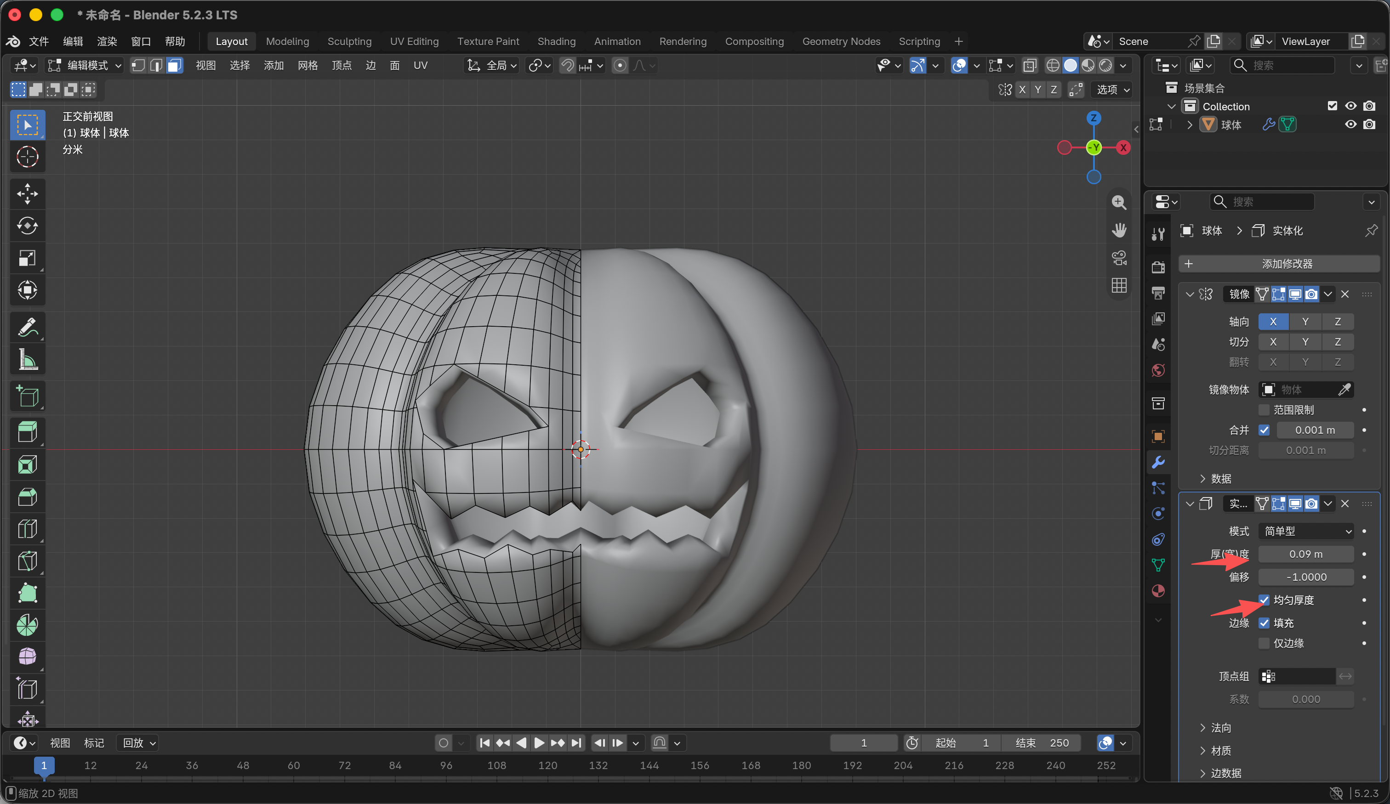Hide 球体 object with eye icon
Viewport: 1390px width, 804px height.
point(1350,125)
